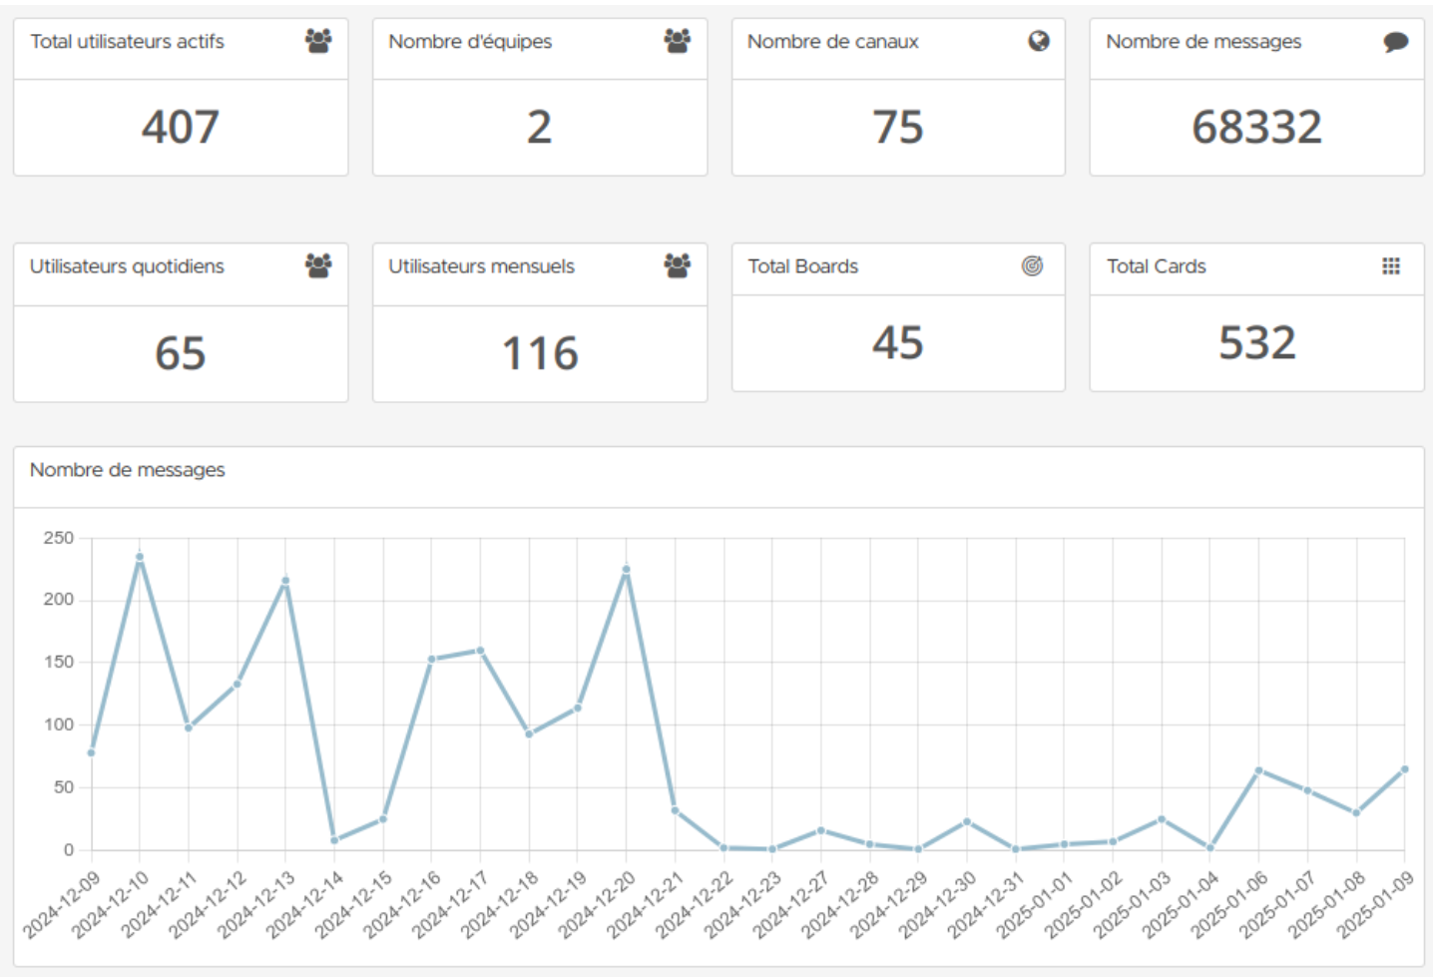The height and width of the screenshot is (977, 1435).
Task: Click the group icon in Utilisateurs mensuels card
Action: pyautogui.click(x=677, y=265)
